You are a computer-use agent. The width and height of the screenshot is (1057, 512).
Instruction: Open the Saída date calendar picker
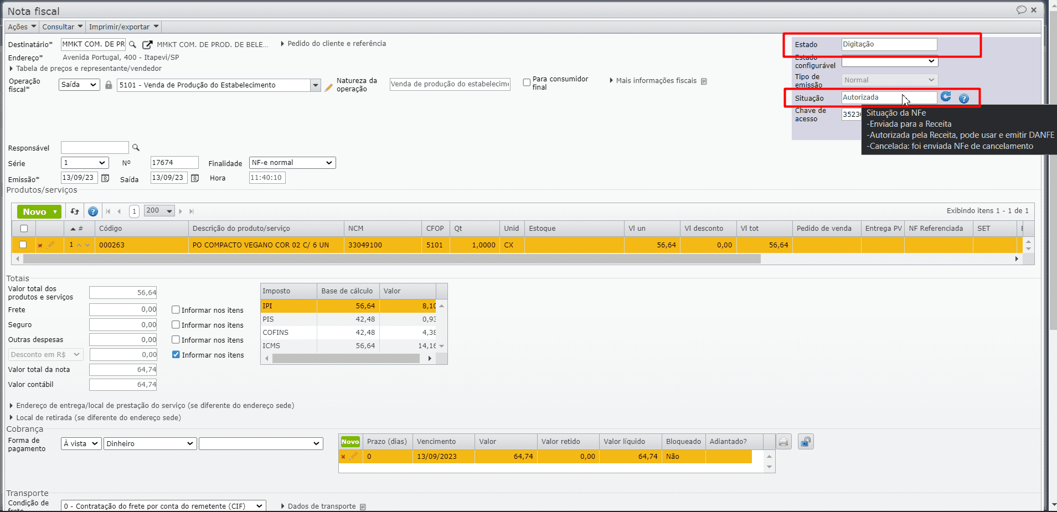195,178
